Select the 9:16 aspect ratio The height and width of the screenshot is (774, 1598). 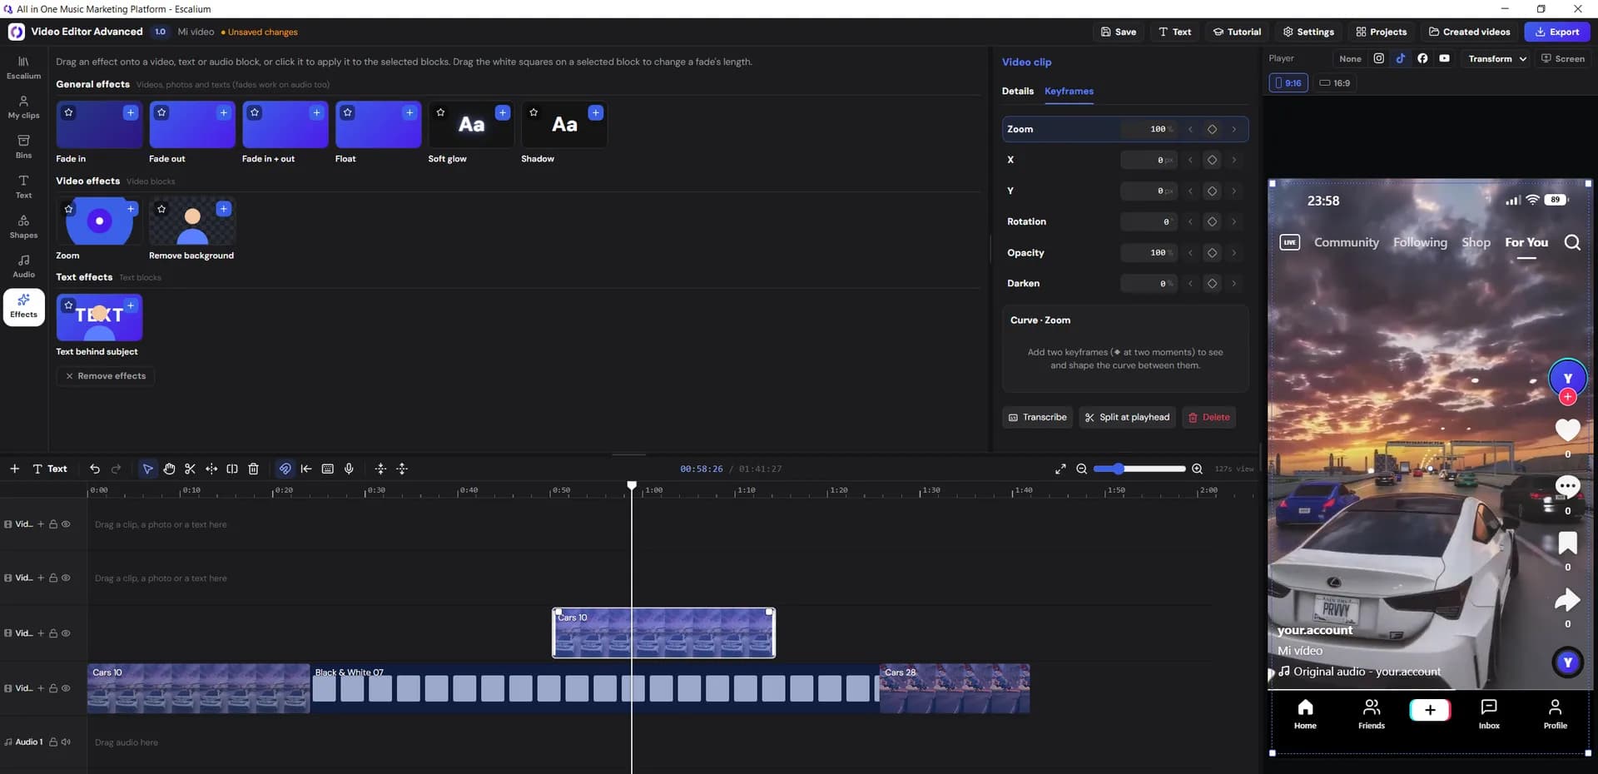point(1288,83)
